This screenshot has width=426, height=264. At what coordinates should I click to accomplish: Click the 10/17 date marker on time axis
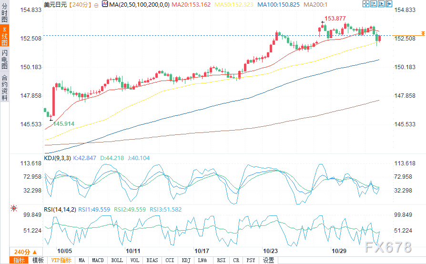202,251
